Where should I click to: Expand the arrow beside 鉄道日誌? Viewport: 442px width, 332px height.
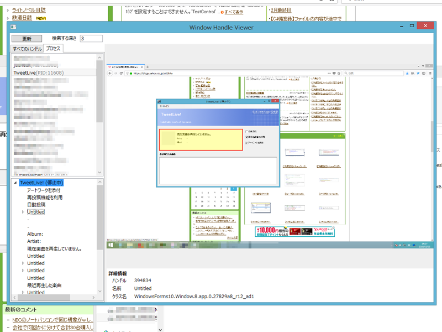pyautogui.click(x=8, y=18)
